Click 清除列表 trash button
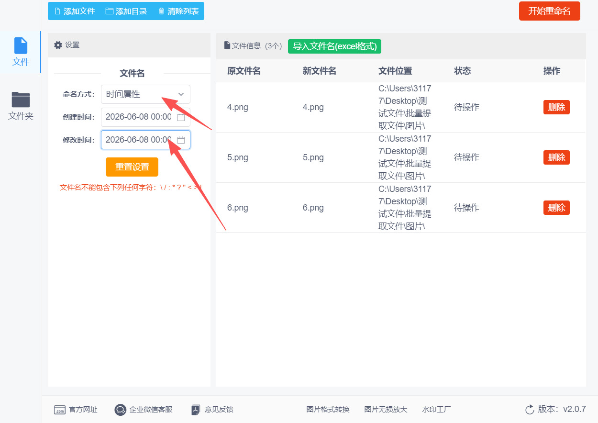 pyautogui.click(x=178, y=11)
